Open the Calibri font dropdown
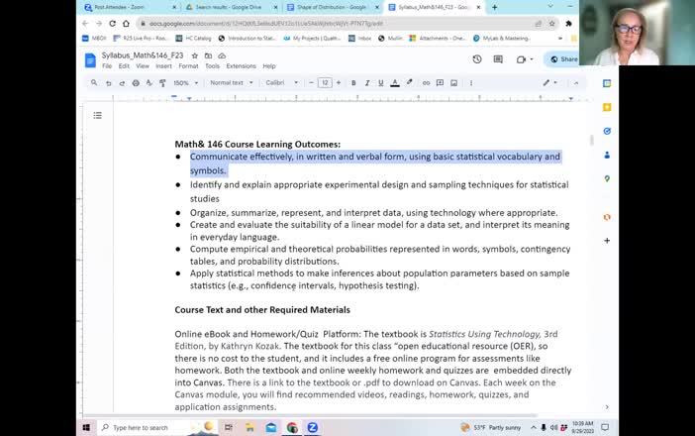 (x=279, y=83)
